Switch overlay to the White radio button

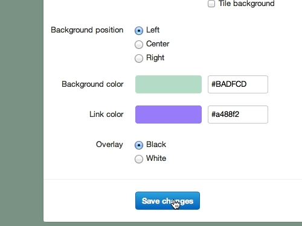click(x=139, y=159)
